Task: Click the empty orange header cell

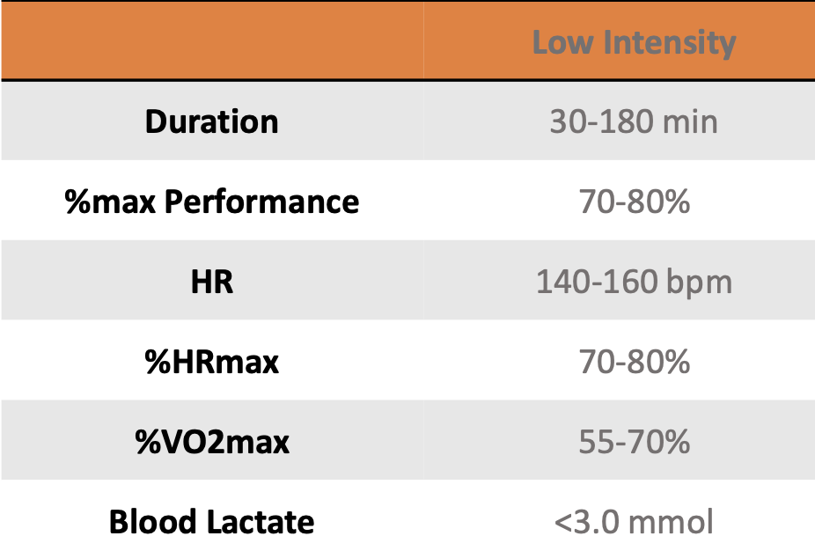Action: (x=211, y=40)
